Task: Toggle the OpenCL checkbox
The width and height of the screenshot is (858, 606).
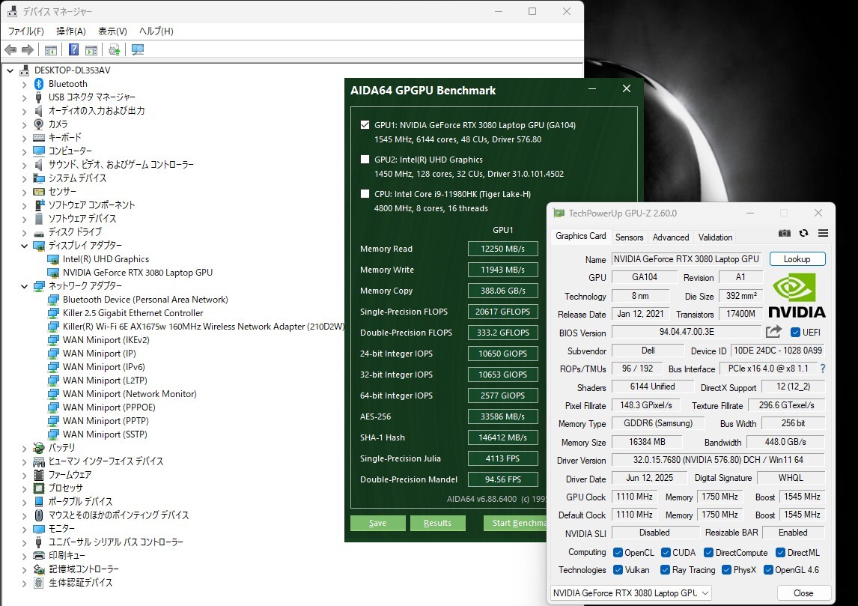Action: (x=618, y=553)
